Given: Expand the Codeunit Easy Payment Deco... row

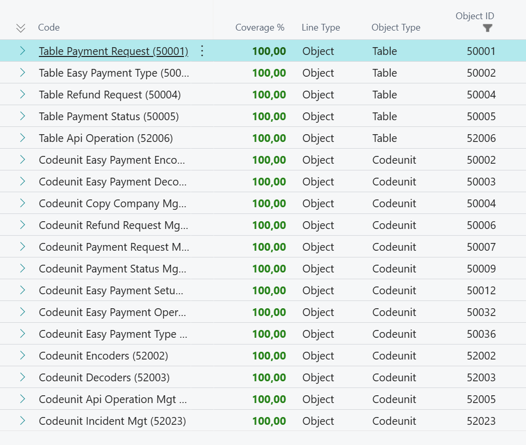Looking at the screenshot, I should click(22, 182).
